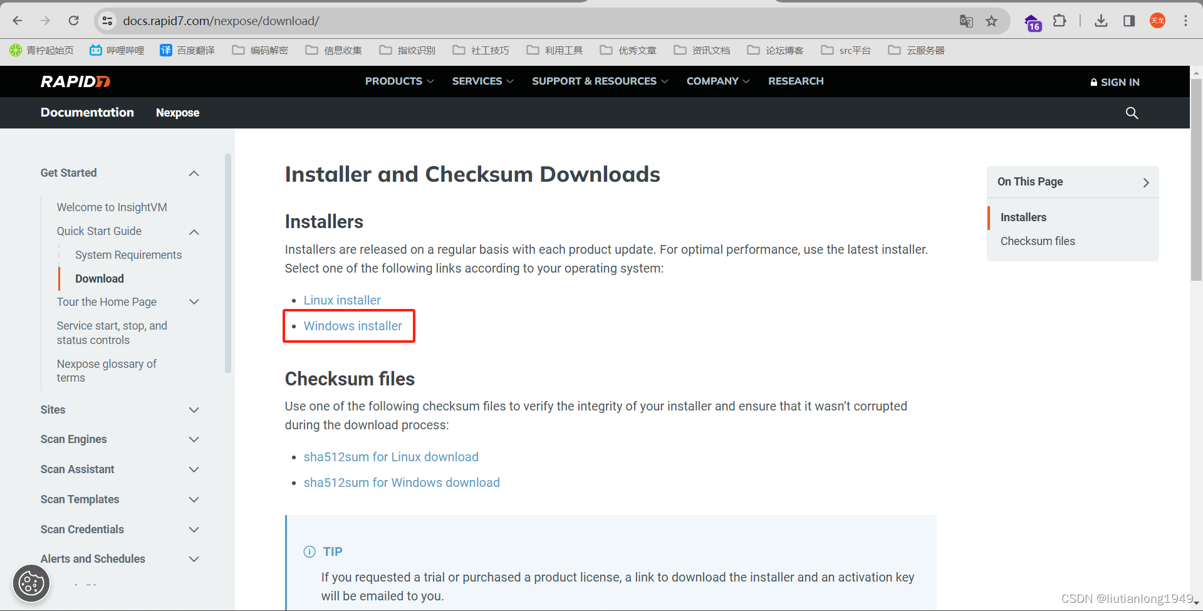1203x611 pixels.
Task: Expand the Scan Assistant section chevron
Action: [x=194, y=469]
